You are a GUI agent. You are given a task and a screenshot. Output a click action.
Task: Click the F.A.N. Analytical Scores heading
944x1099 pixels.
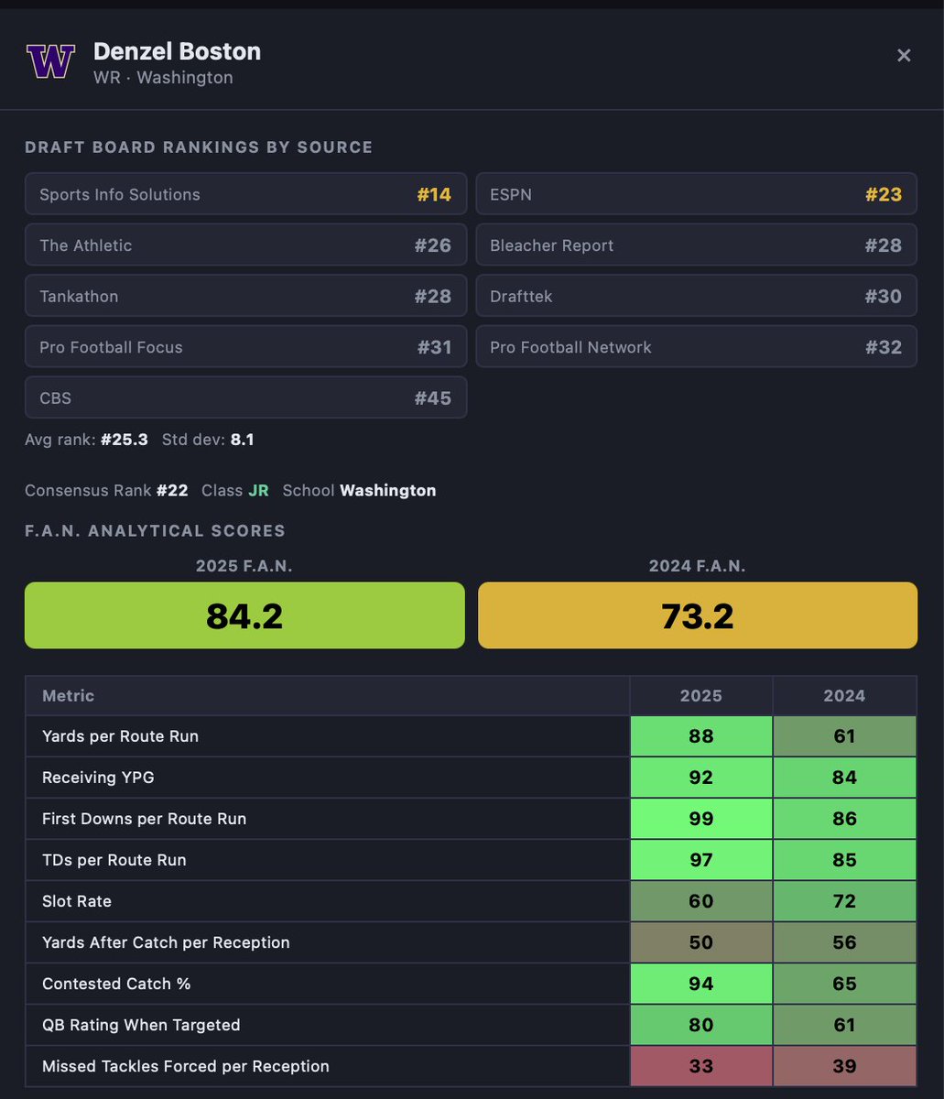[155, 531]
